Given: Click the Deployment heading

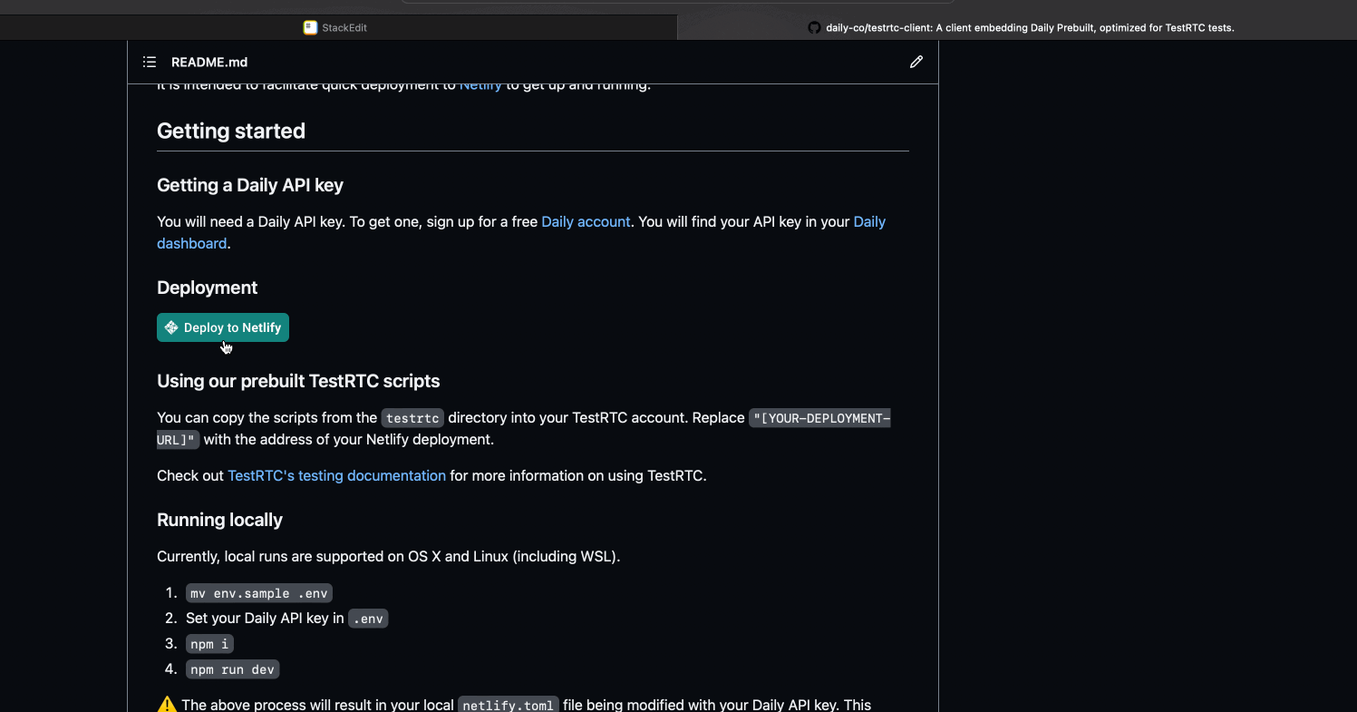Looking at the screenshot, I should [207, 288].
